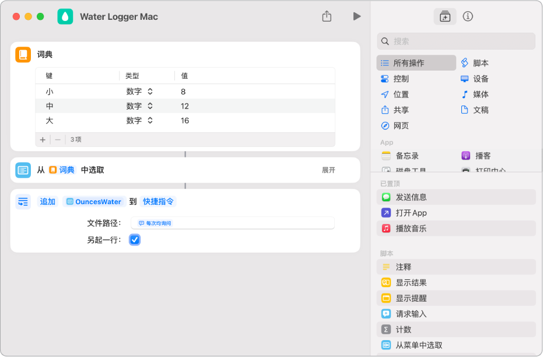543x357 pixels.
Task: Click the key cell 中
Action: [50, 106]
